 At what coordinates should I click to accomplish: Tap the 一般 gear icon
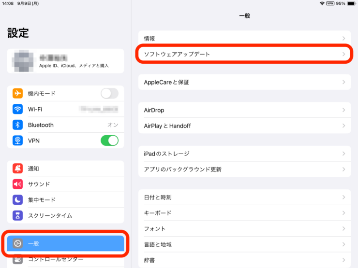click(17, 243)
